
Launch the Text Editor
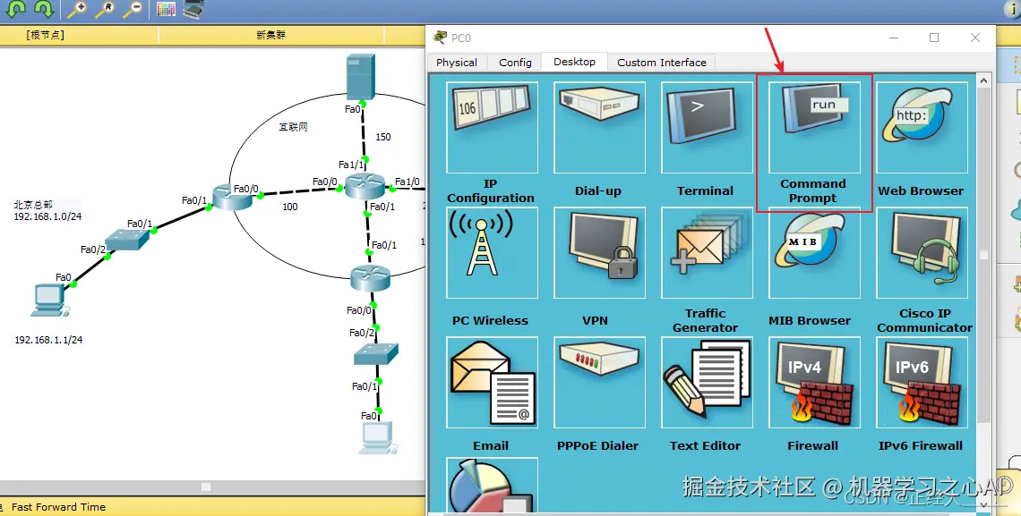[x=707, y=382]
